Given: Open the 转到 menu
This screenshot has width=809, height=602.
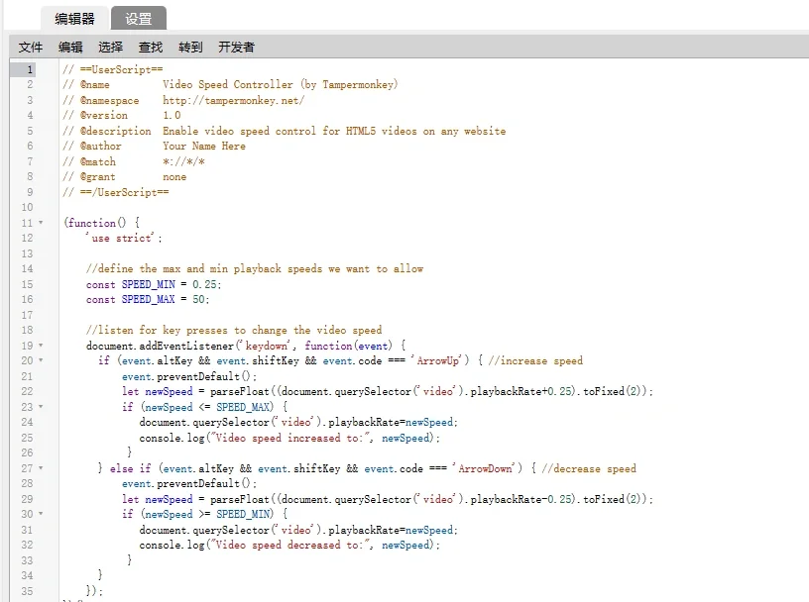Looking at the screenshot, I should click(x=190, y=48).
